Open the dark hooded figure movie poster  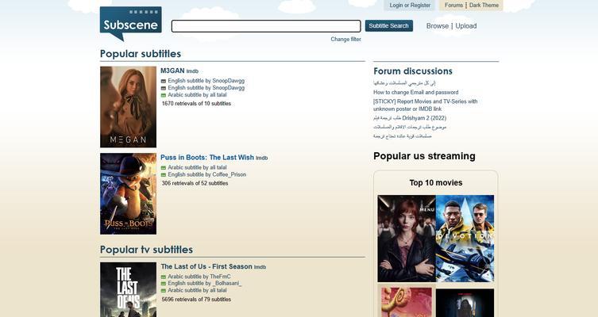pyautogui.click(x=465, y=303)
